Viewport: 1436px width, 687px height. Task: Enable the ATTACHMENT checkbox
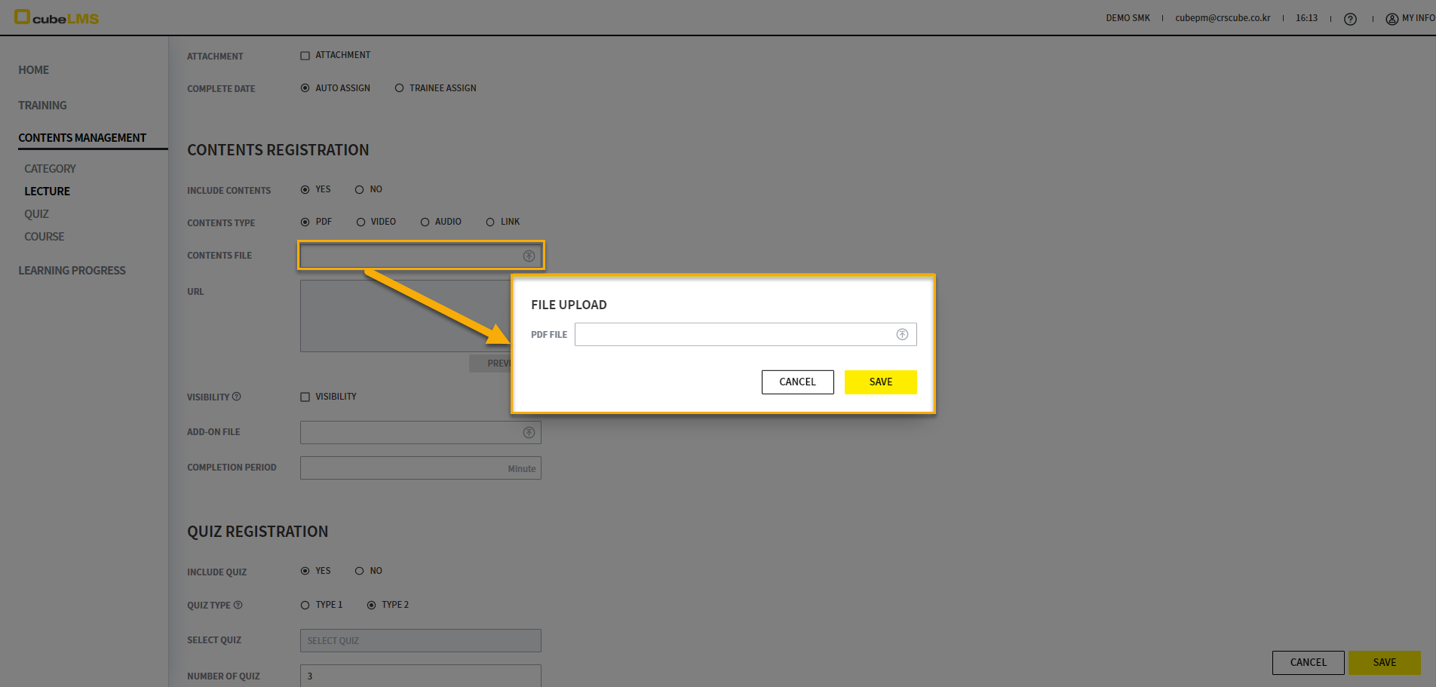pos(305,56)
